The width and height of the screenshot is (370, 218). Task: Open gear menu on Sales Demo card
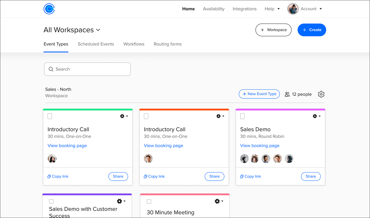tap(316, 116)
